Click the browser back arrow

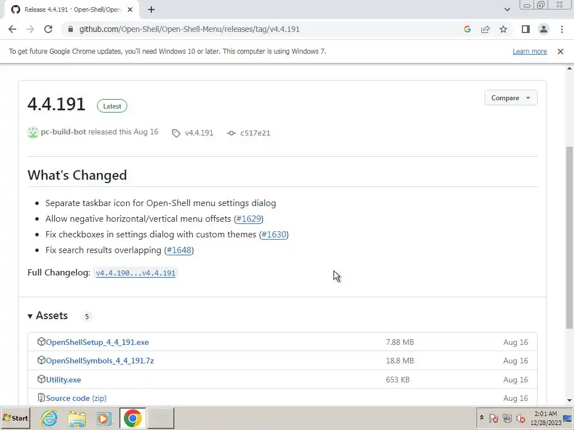pyautogui.click(x=12, y=29)
